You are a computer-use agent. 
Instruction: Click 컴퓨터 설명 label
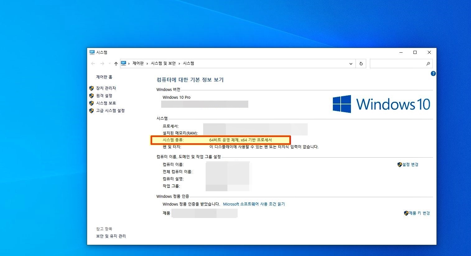tap(173, 179)
